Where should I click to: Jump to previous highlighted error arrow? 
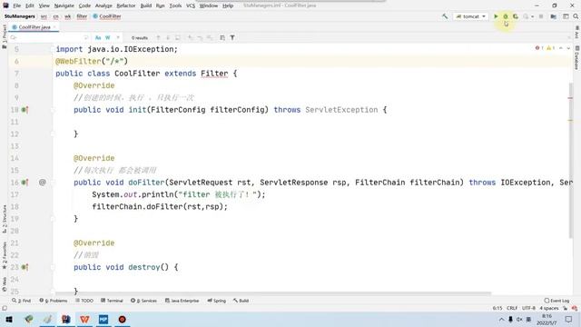[561, 48]
